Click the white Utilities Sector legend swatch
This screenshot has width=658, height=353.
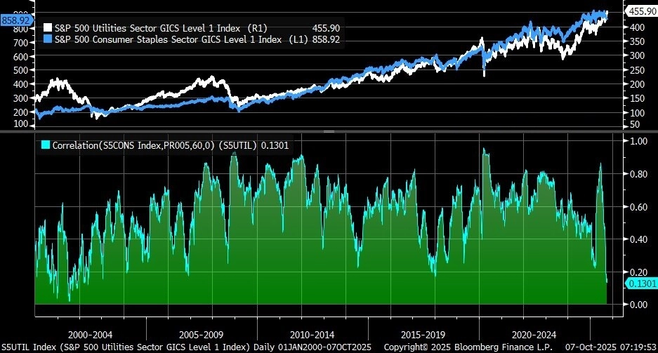(x=47, y=28)
